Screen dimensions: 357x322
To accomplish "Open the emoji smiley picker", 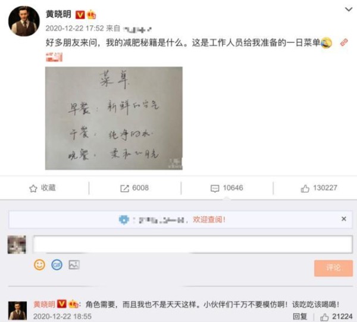I will [39, 265].
